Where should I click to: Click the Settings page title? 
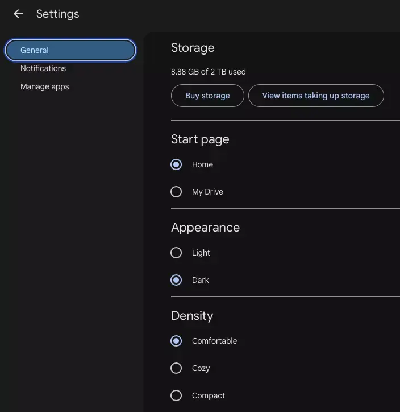[58, 14]
